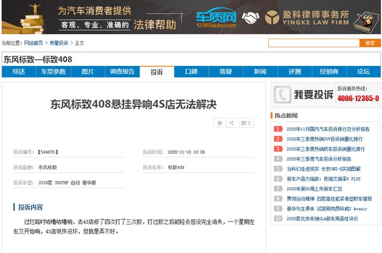Open 2020年11月国内汽车投诉排行及分析报告 news link
This screenshot has height=253, width=382.
(x=328, y=129)
